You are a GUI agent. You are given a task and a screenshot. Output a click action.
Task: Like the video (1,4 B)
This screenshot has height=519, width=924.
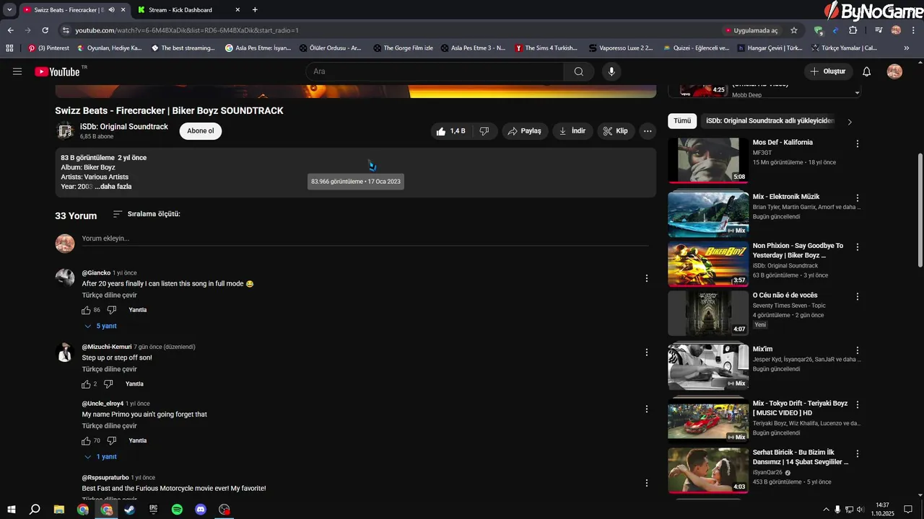[x=450, y=131]
